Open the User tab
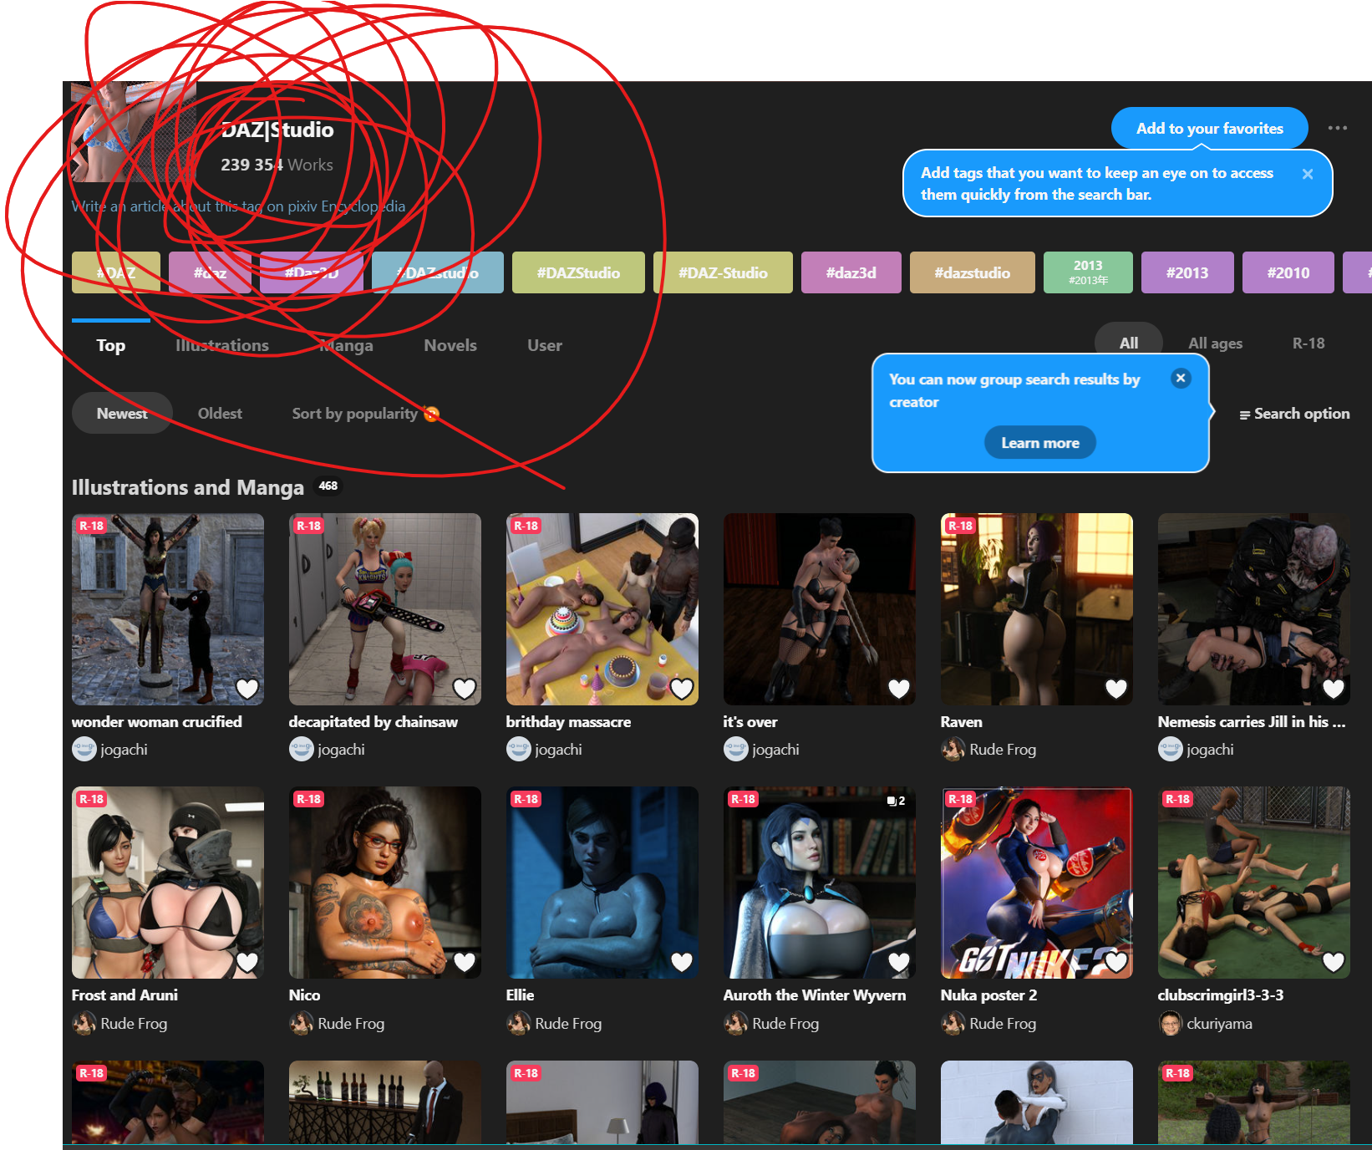 (545, 344)
